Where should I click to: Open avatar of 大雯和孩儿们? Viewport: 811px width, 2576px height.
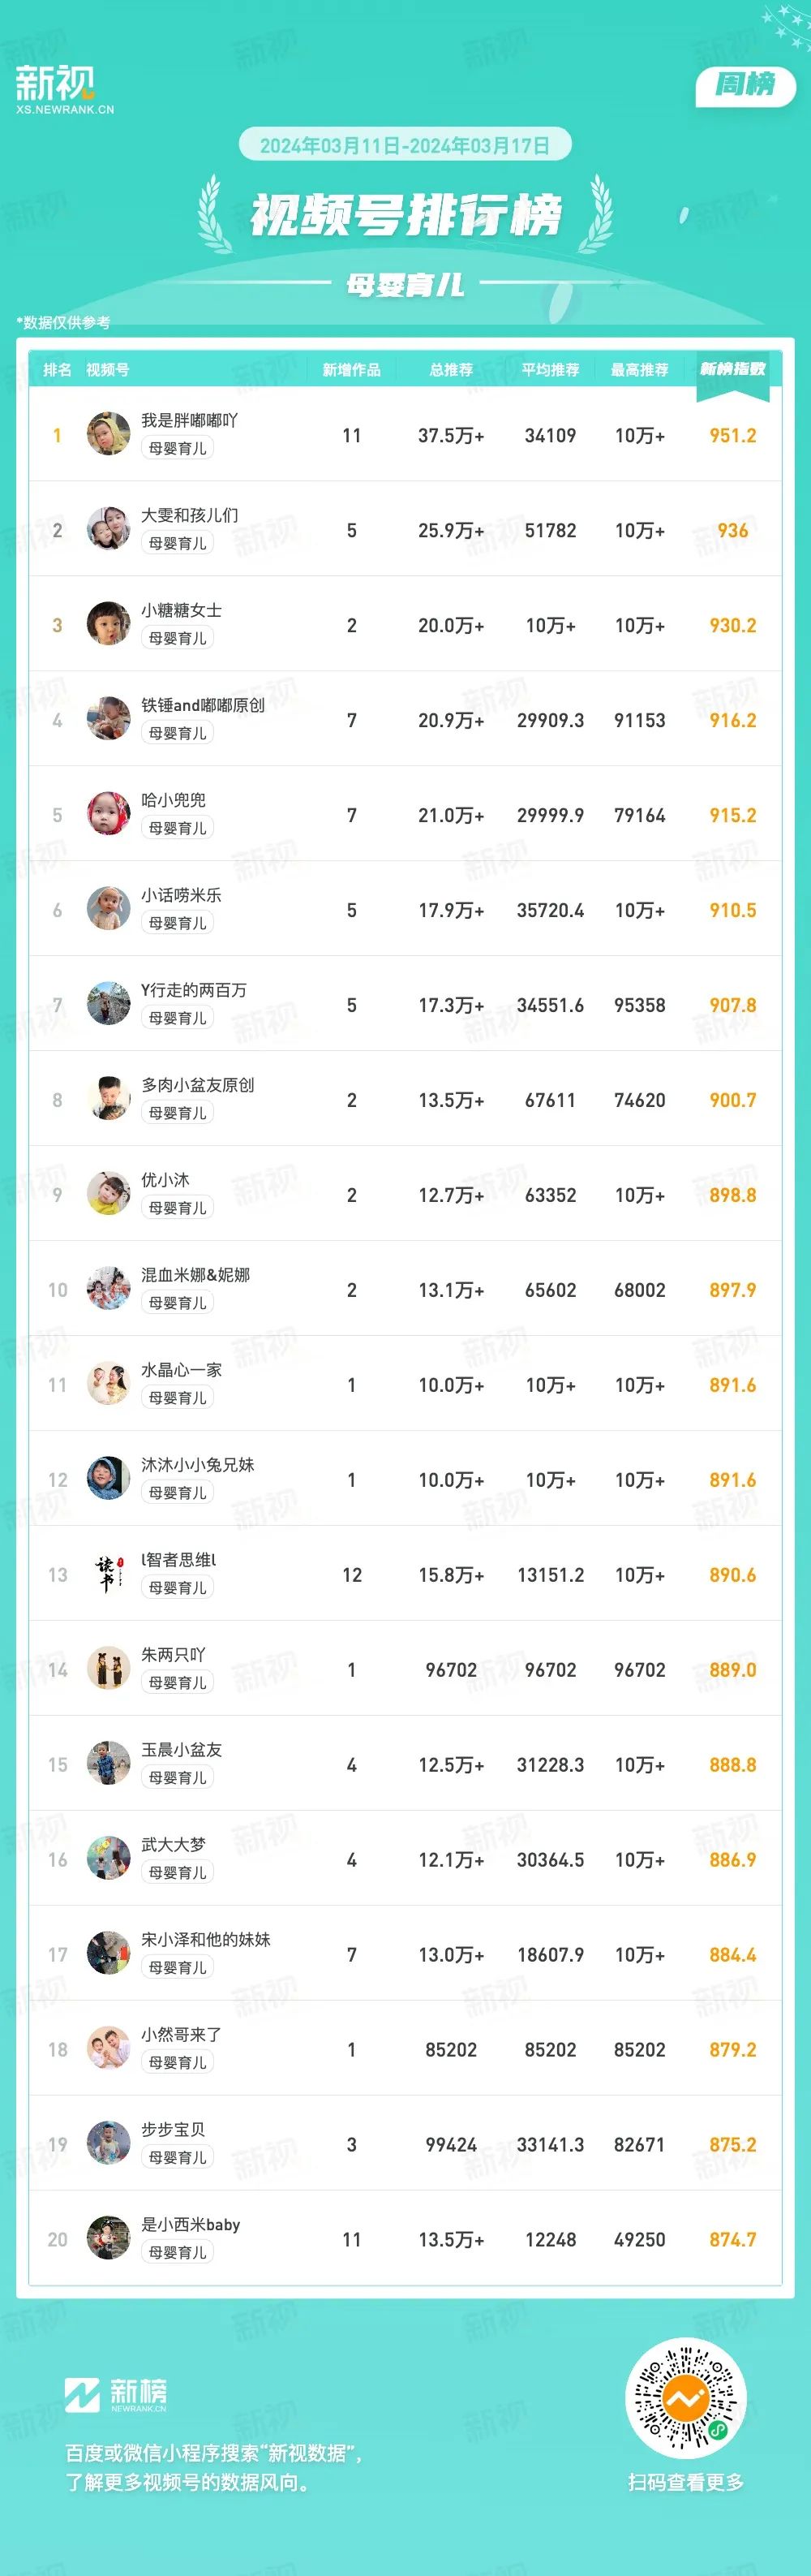click(x=108, y=529)
